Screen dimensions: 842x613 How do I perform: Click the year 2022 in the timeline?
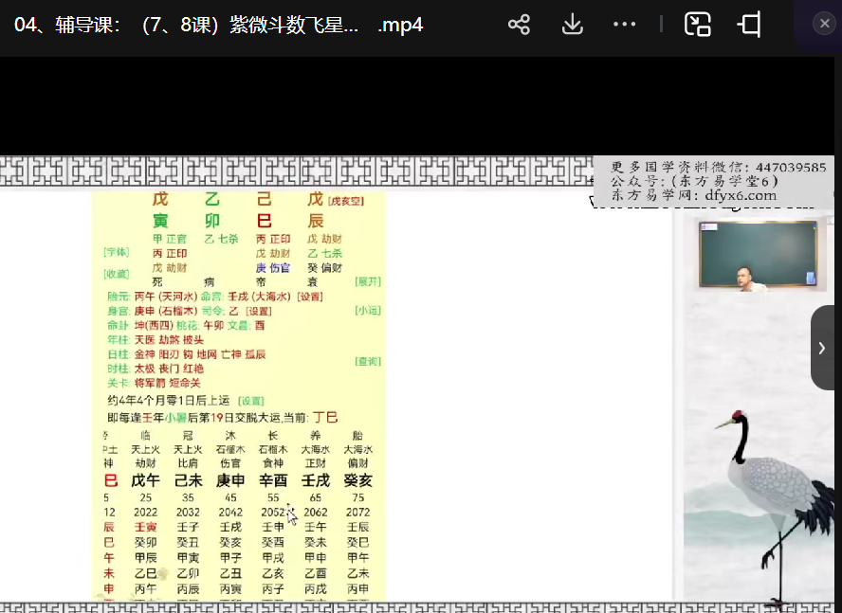145,512
